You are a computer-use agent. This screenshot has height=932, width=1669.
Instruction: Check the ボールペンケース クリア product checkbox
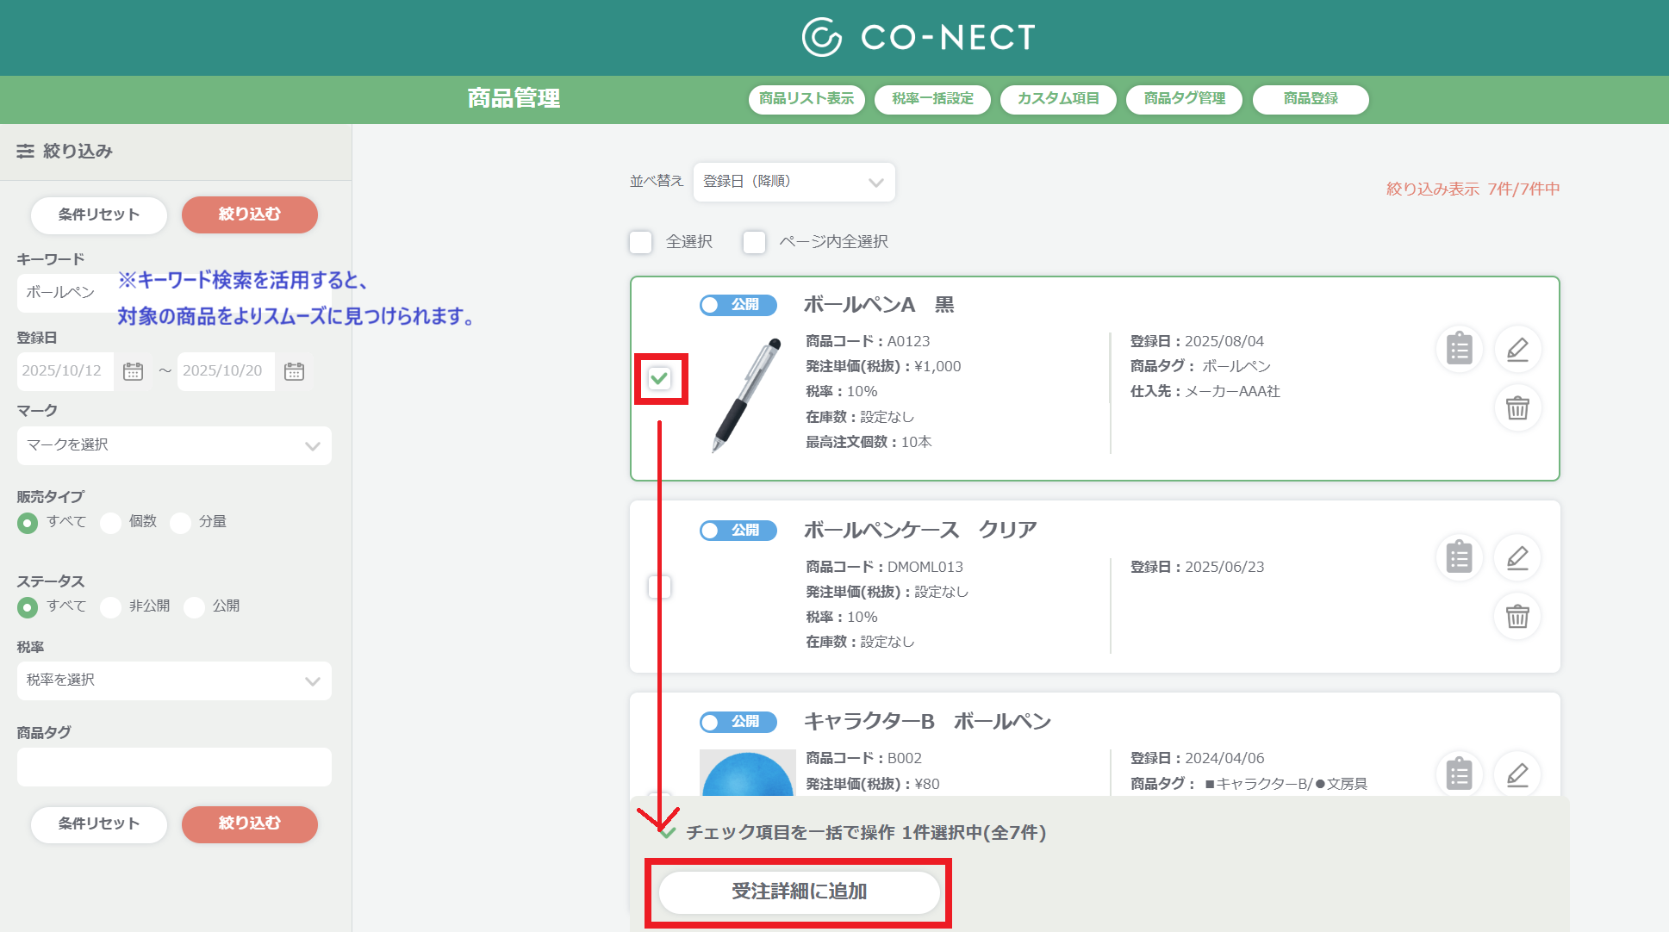(659, 587)
